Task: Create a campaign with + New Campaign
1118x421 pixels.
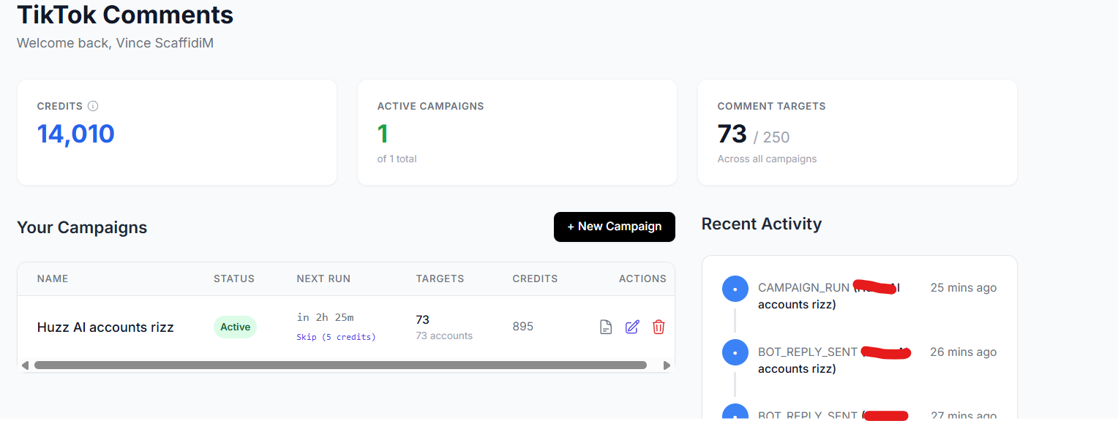Action: [x=615, y=227]
